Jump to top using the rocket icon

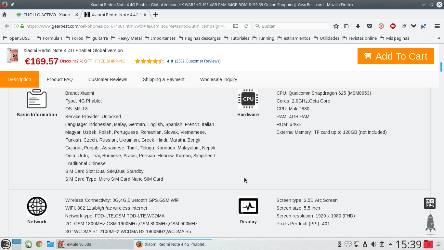pyautogui.click(x=430, y=224)
